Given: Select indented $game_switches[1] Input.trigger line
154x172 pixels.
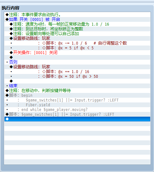Looking at the screenshot, I should click(77, 100).
